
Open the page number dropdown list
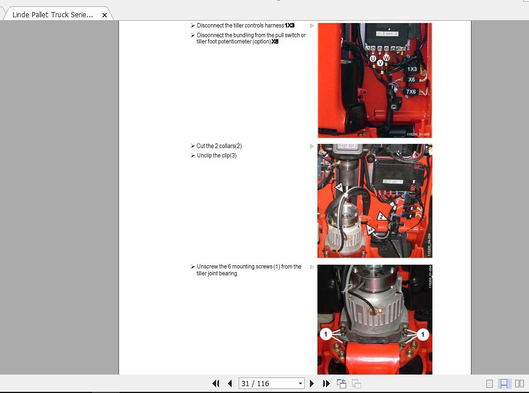300,384
